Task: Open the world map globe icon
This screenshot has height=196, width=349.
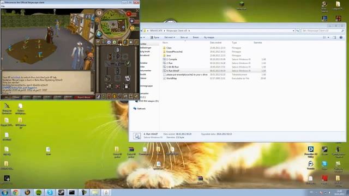Action: [99, 34]
